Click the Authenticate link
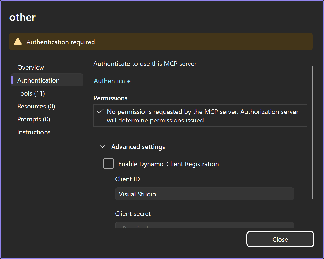 point(112,81)
